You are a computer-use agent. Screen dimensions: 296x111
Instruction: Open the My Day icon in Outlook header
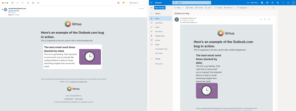pyautogui.click(x=272, y=3)
